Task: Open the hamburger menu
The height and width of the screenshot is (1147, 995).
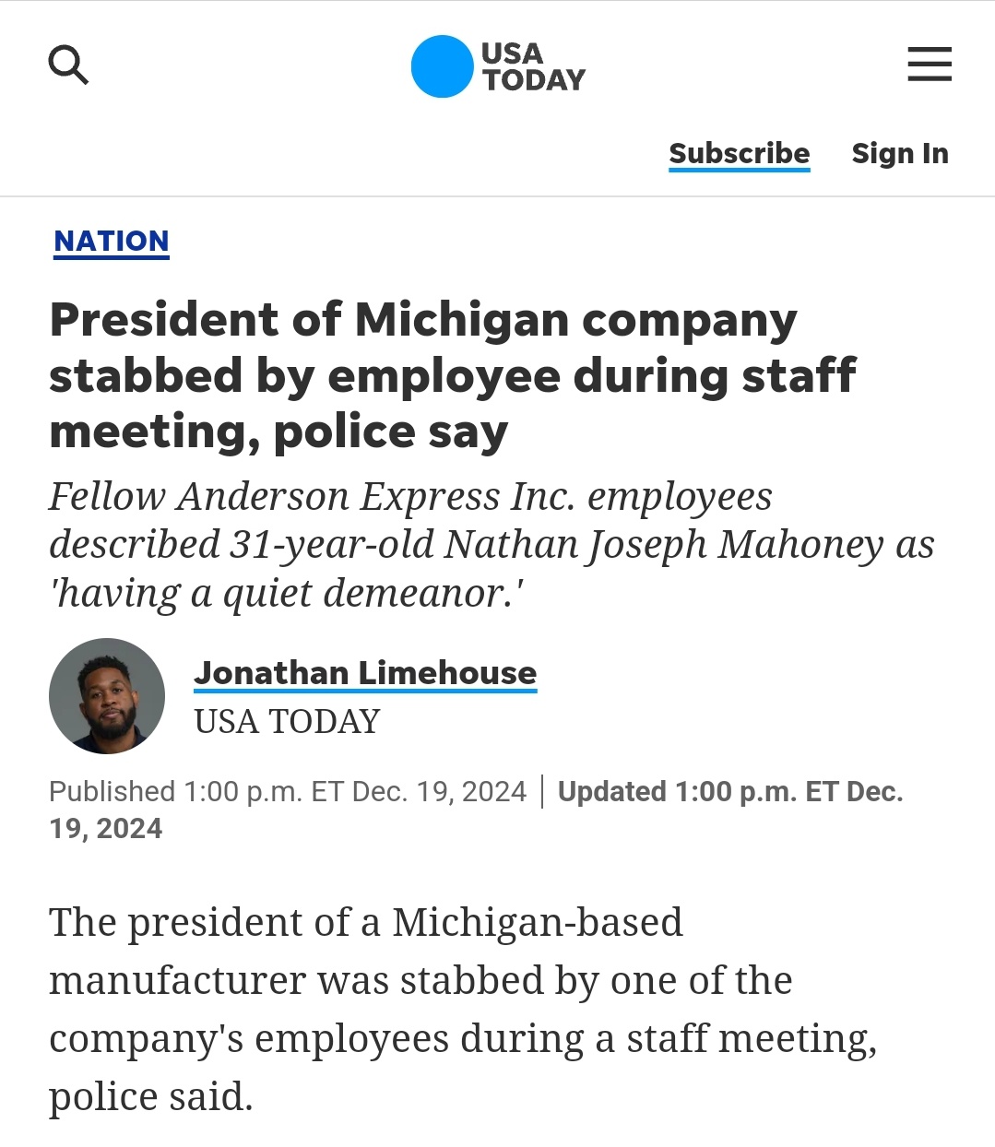Action: coord(930,65)
